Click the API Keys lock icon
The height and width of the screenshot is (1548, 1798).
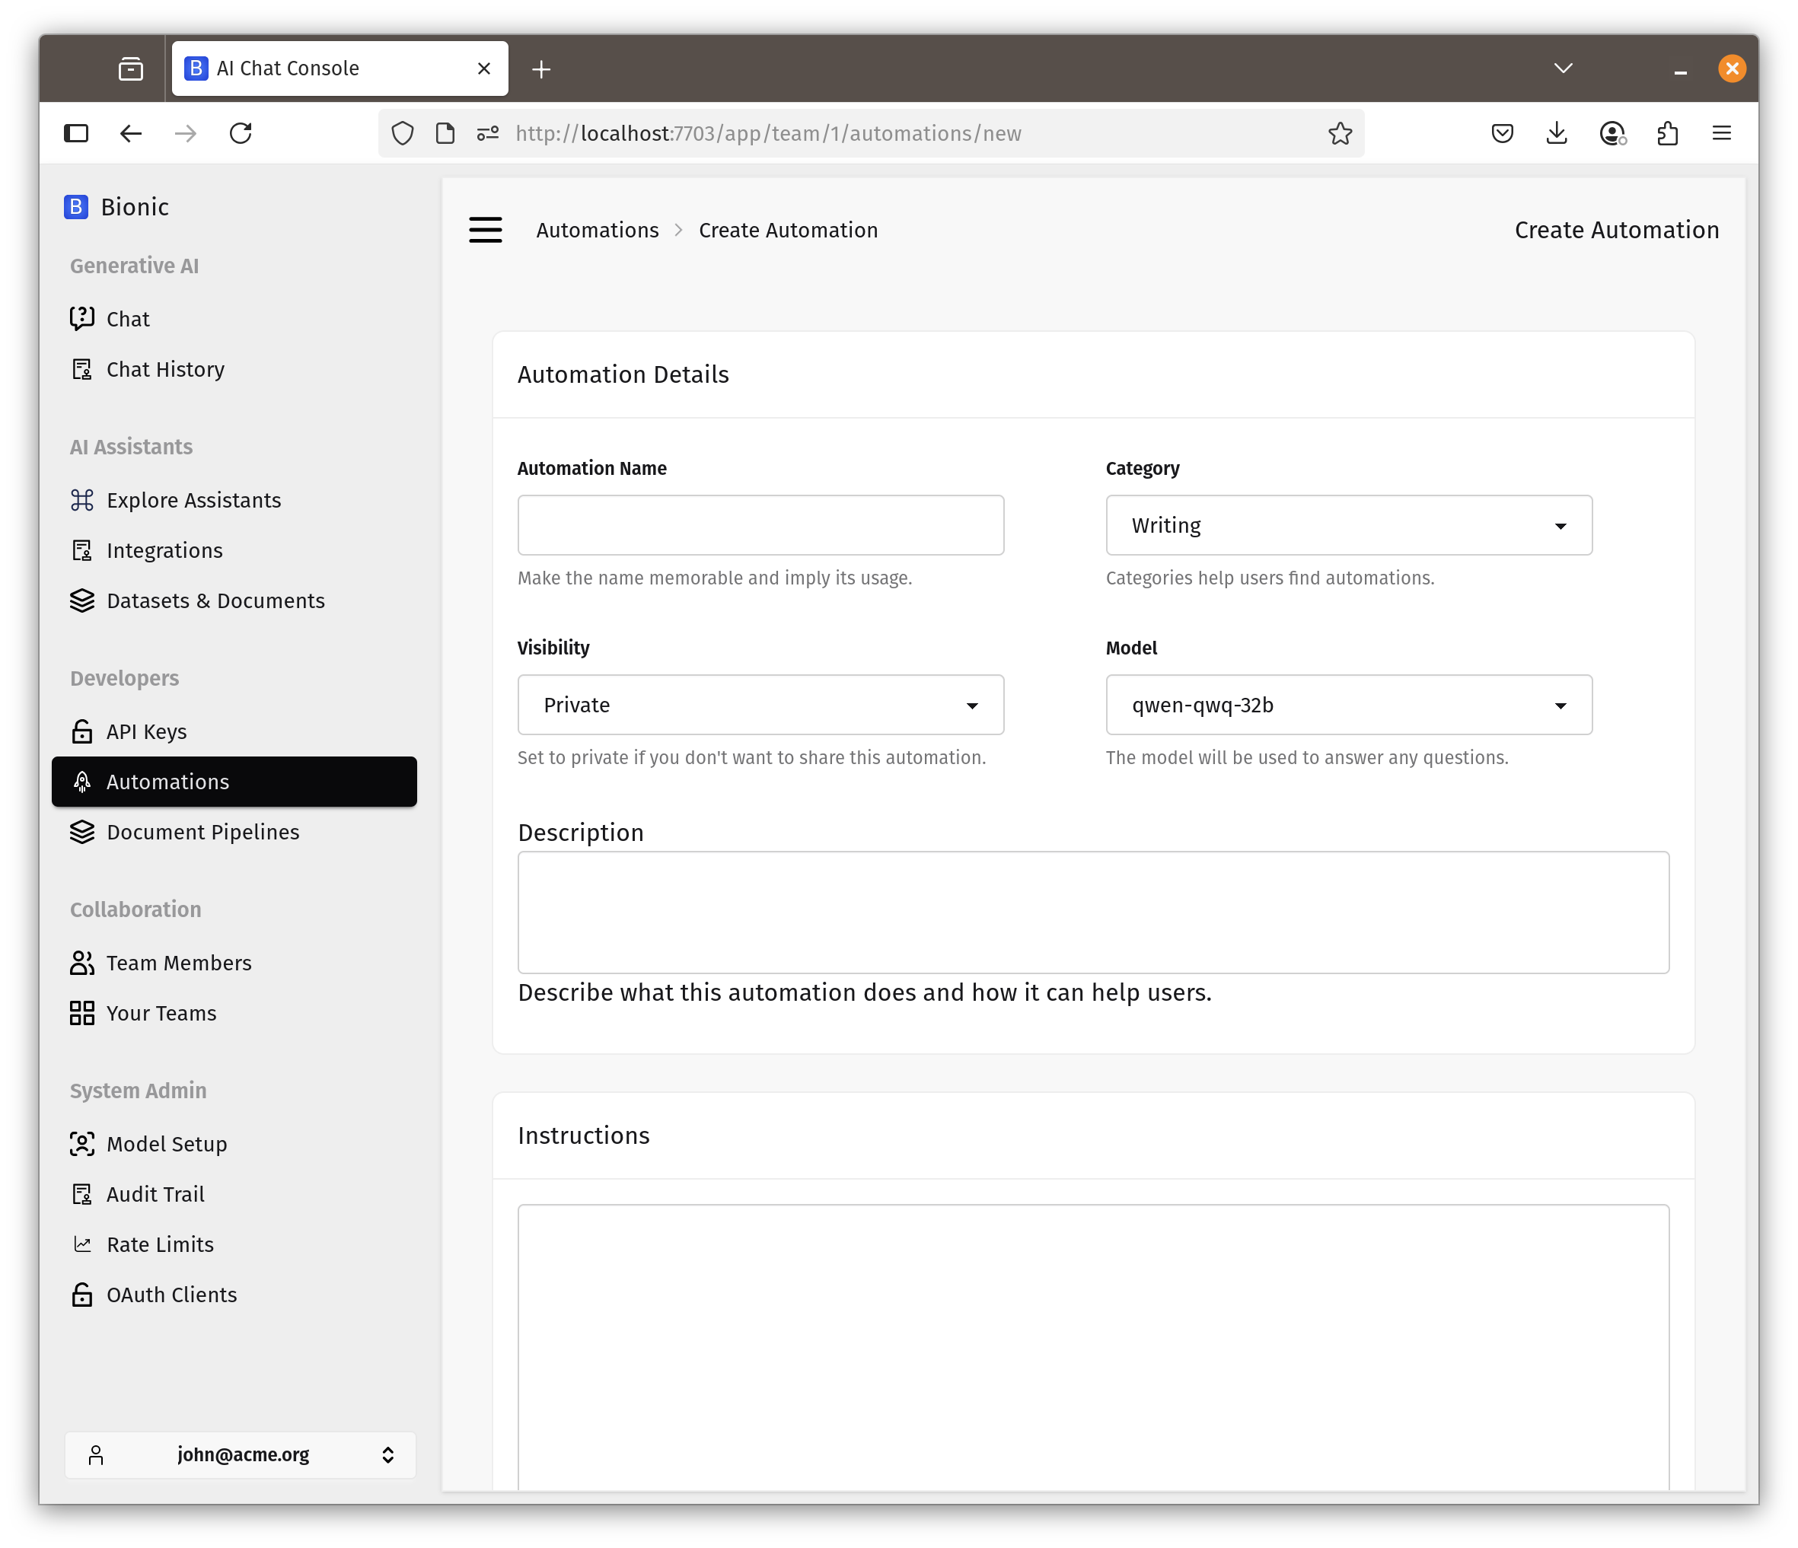82,731
